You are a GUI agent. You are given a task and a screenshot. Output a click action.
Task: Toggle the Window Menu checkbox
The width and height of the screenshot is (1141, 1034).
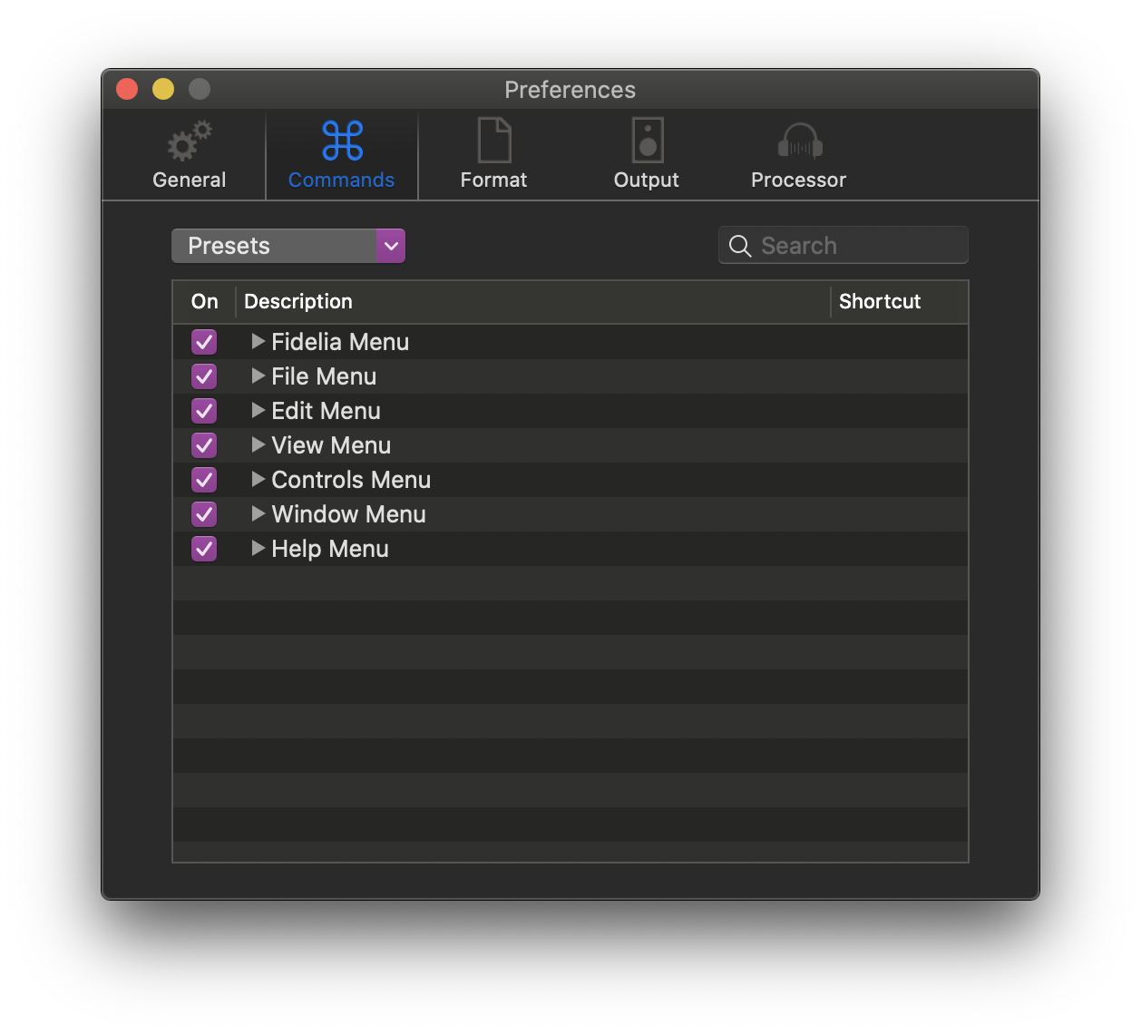pos(204,514)
